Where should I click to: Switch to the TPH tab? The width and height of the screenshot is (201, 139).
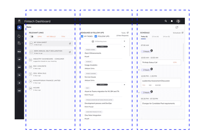63,37
